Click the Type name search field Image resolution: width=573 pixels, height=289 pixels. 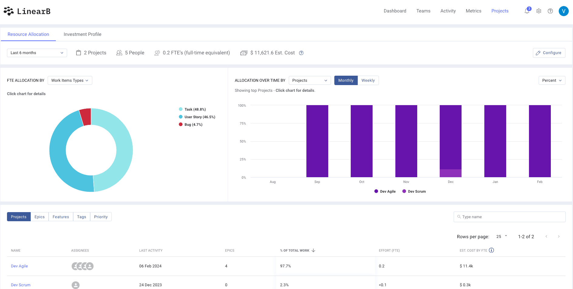click(510, 217)
